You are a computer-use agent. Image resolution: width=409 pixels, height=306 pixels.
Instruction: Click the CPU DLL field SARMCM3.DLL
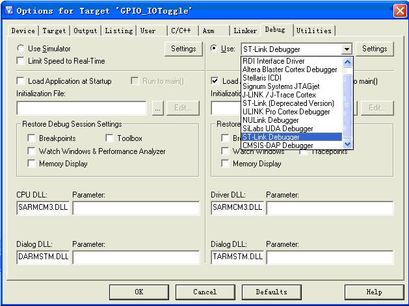point(43,207)
